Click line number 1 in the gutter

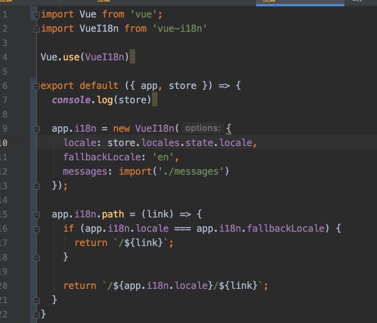click(5, 14)
